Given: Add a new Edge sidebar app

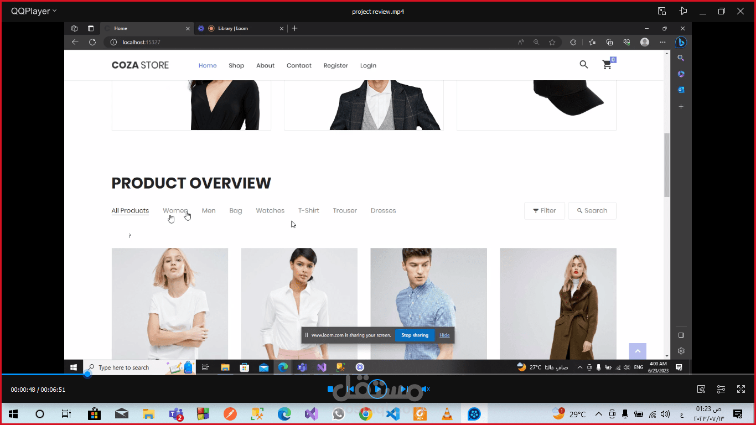Looking at the screenshot, I should [x=681, y=106].
